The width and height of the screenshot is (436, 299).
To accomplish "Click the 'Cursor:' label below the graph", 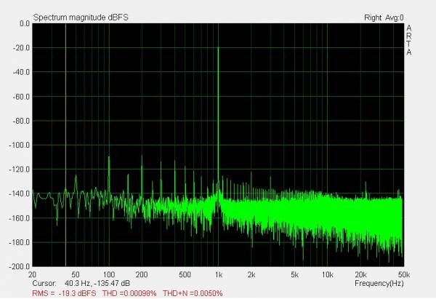I will (x=44, y=284).
